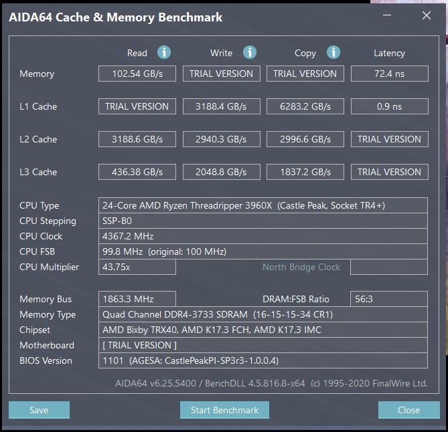Click the Chipset label

[35, 330]
